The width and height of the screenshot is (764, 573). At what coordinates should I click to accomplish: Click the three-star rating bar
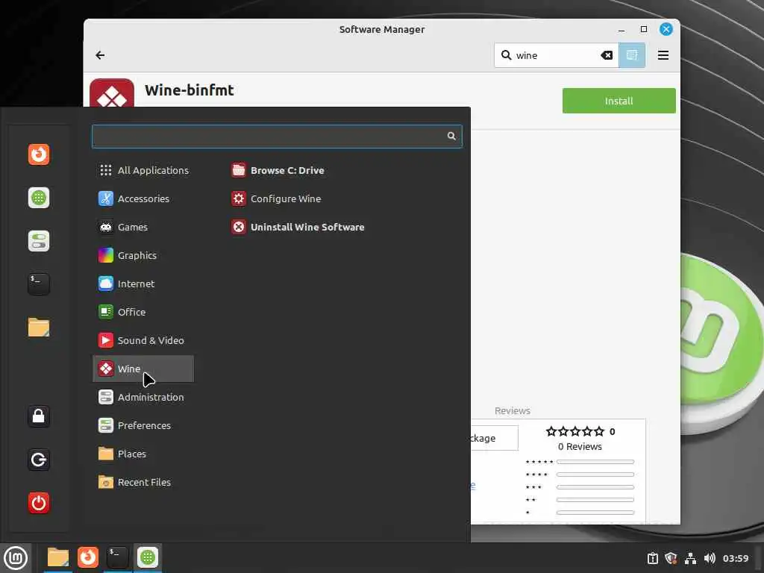pos(595,487)
